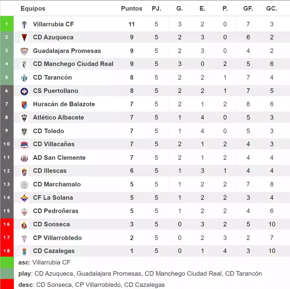
Task: Click the CF La Solana badge
Action: [x=24, y=198]
